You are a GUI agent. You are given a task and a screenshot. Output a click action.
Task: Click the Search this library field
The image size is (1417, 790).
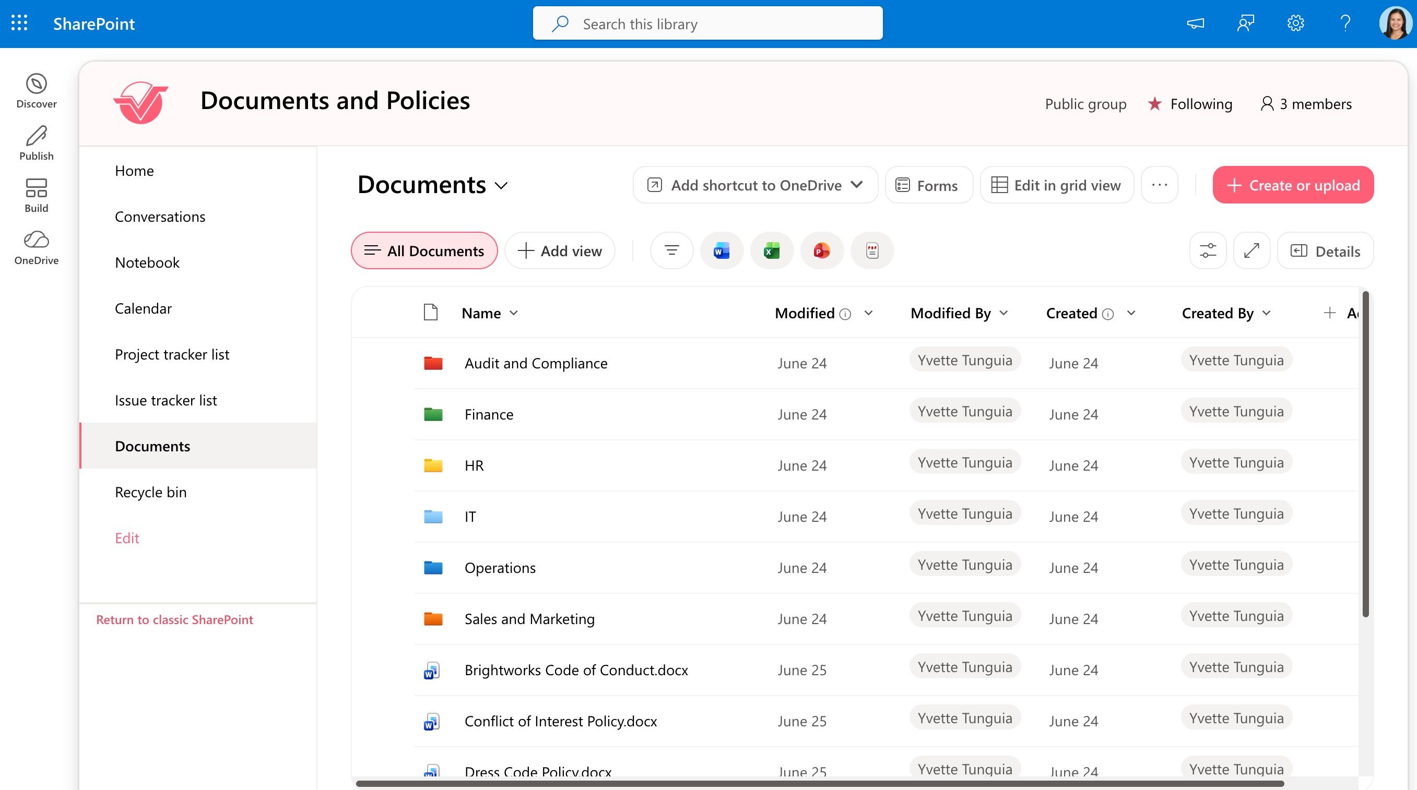[x=707, y=23]
